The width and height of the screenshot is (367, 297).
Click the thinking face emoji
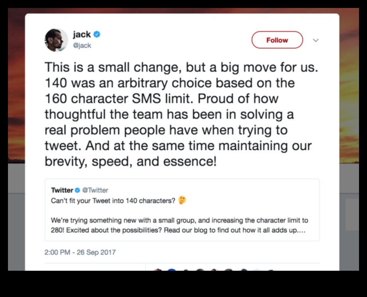click(x=182, y=200)
